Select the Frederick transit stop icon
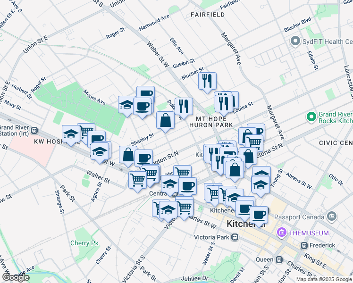The height and width of the screenshot is (283, 353). tap(304, 245)
